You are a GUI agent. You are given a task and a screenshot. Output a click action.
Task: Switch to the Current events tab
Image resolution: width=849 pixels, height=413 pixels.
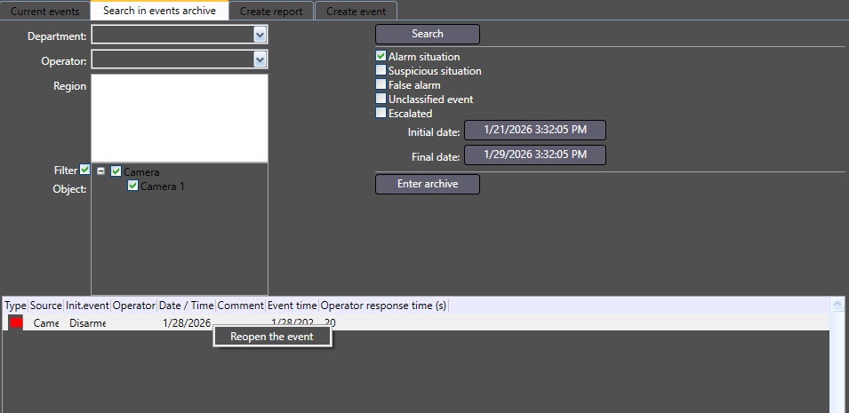coord(44,12)
